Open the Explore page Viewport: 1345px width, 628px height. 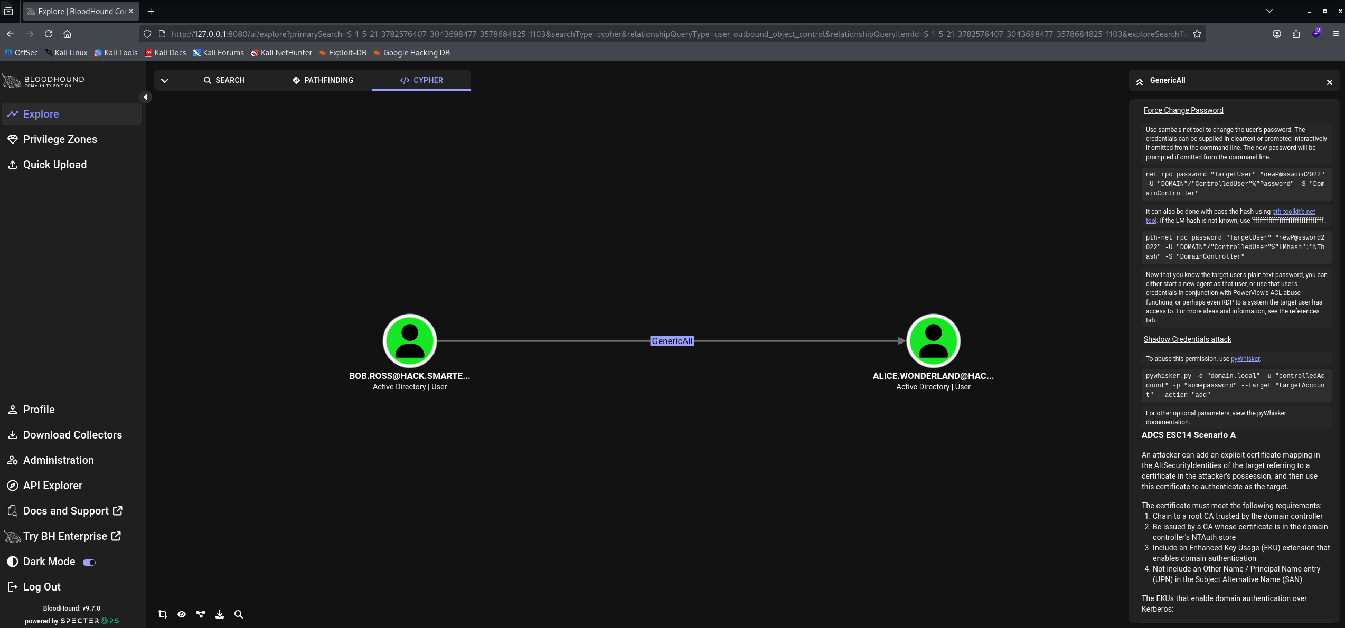72,114
